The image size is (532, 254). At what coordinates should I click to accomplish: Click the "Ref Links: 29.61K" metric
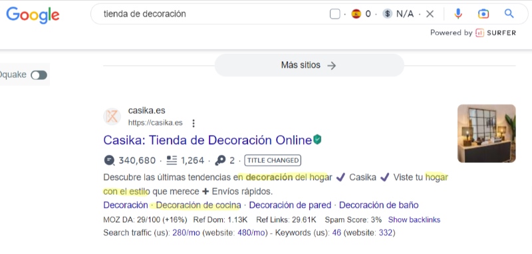[x=287, y=219]
